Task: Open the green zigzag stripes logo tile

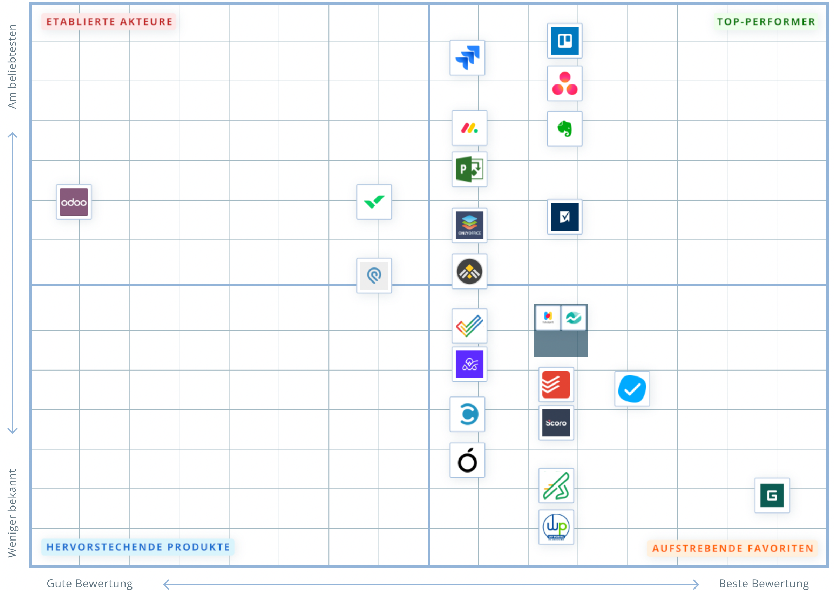Action: point(556,486)
